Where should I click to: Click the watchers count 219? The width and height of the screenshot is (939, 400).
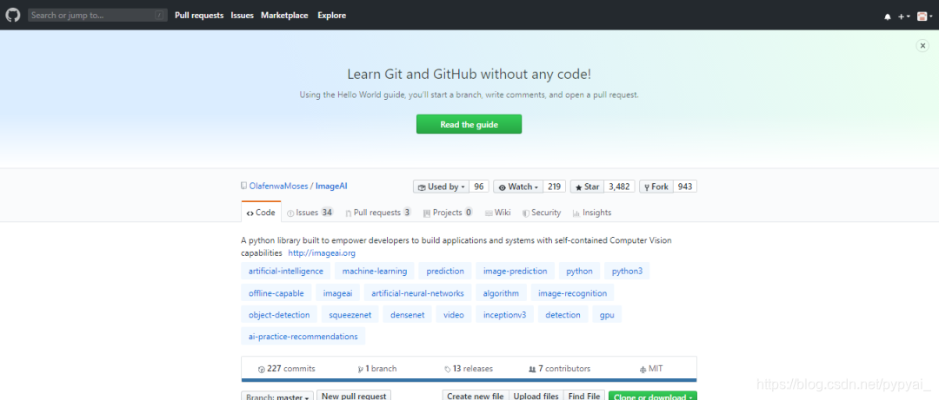[555, 187]
